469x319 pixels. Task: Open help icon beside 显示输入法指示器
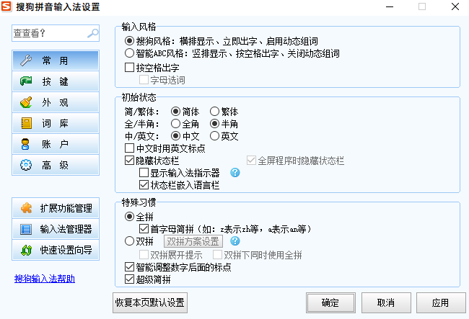(235, 173)
